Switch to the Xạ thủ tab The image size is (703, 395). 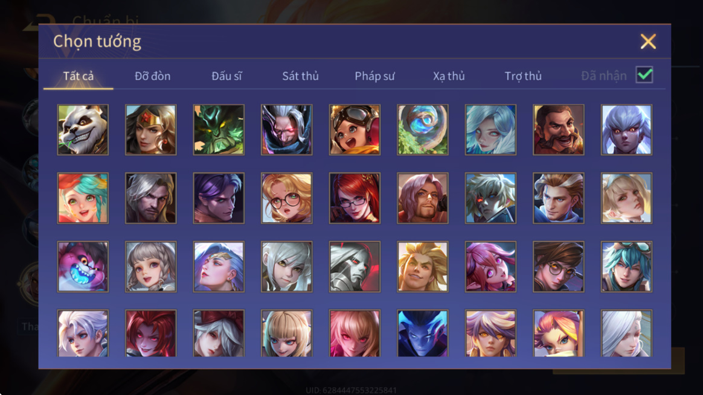[x=449, y=76]
